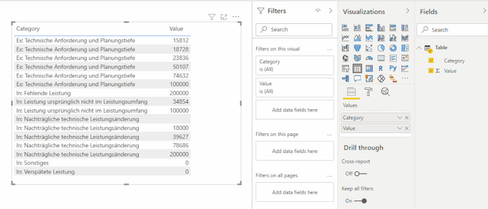Image resolution: width=488 pixels, height=209 pixels.
Task: Remove Value from Values well
Action: [x=406, y=128]
